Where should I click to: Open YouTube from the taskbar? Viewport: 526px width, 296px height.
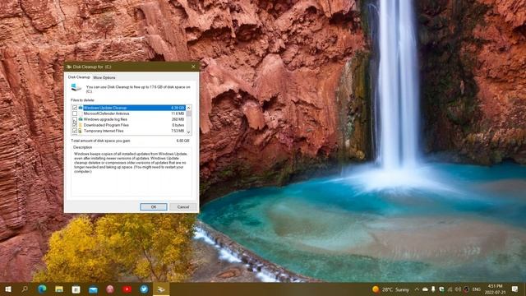[x=127, y=289]
